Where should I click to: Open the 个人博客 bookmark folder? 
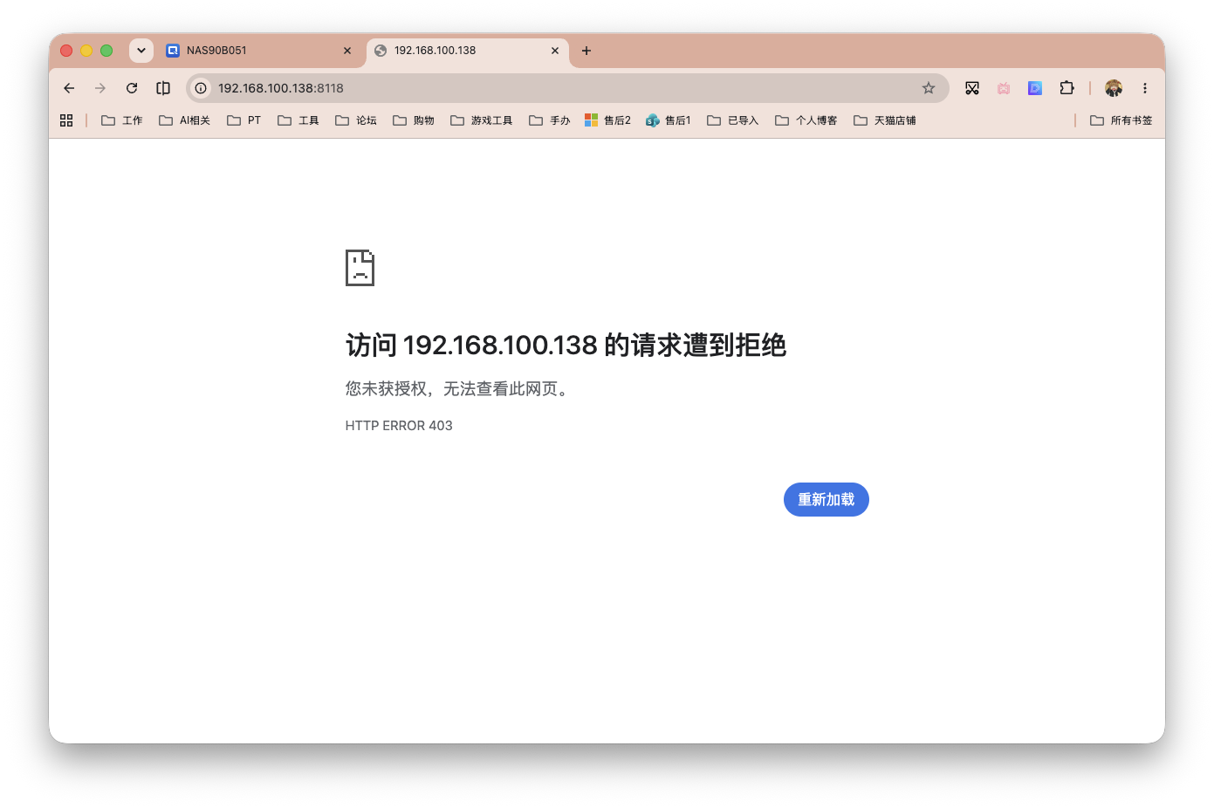[x=806, y=120]
